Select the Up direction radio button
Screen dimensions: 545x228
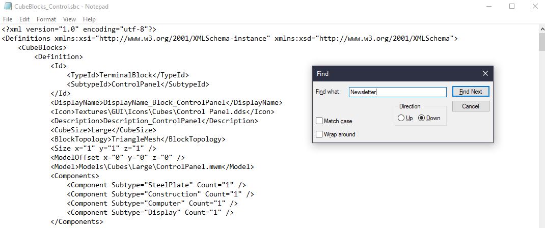pyautogui.click(x=401, y=118)
